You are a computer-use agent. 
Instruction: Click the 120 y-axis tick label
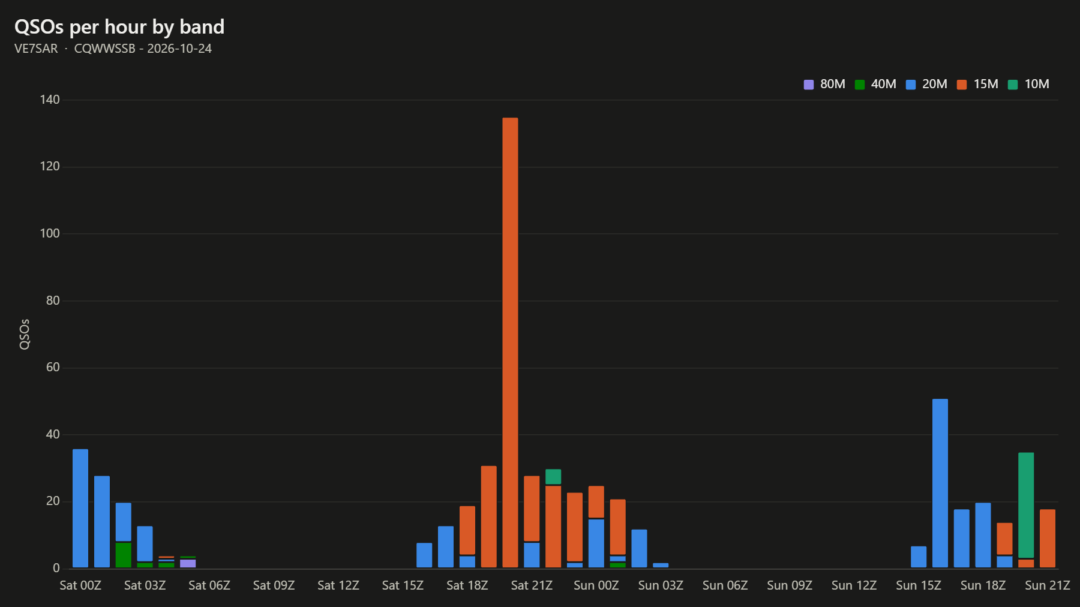coord(50,166)
